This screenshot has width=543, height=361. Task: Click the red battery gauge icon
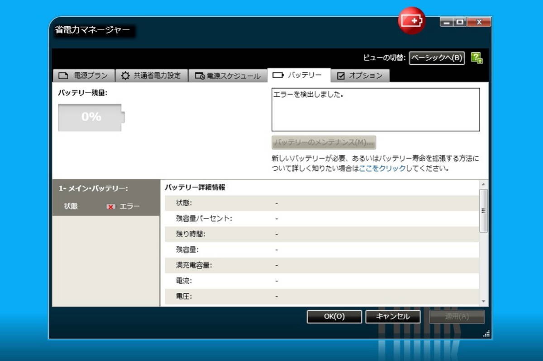click(411, 20)
